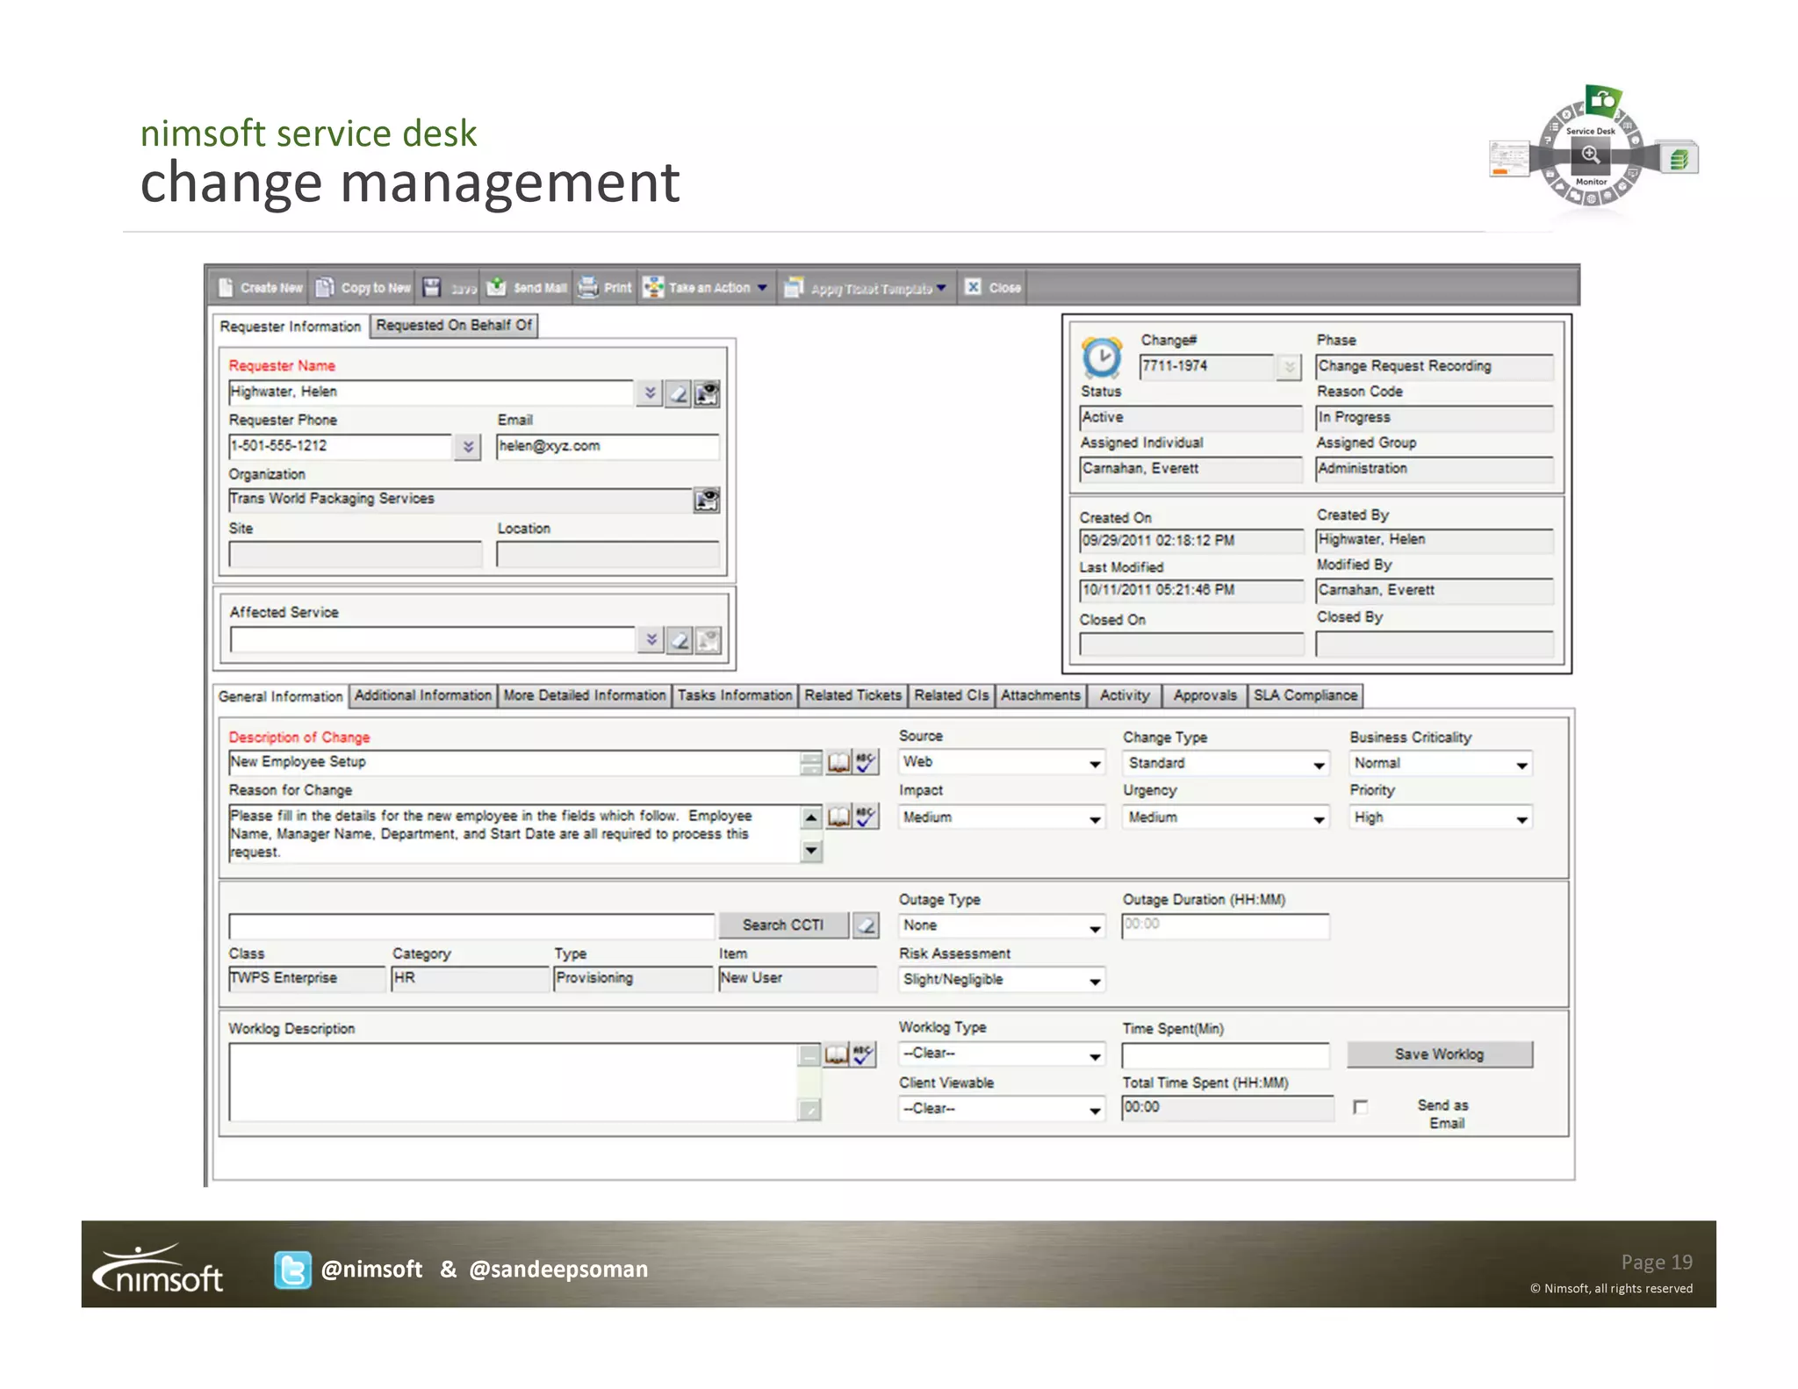This screenshot has width=1798, height=1389.
Task: Open knowledge book icon for Reason for Change
Action: [839, 817]
